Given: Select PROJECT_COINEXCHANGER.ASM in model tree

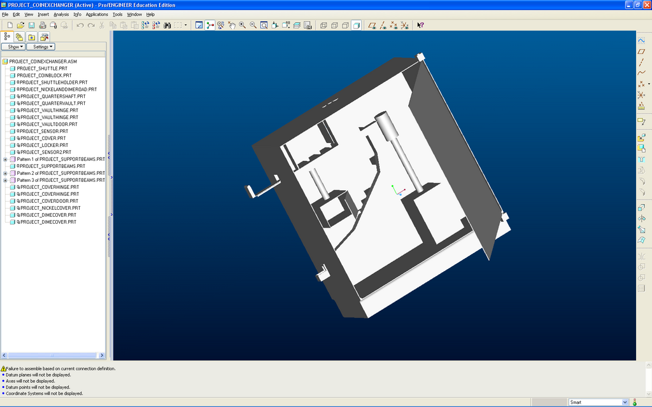Looking at the screenshot, I should click(x=43, y=62).
